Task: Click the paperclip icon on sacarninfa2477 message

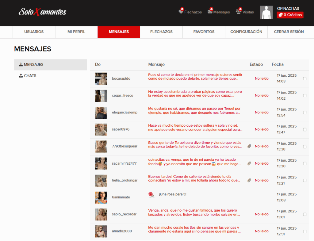Action: 249,163
